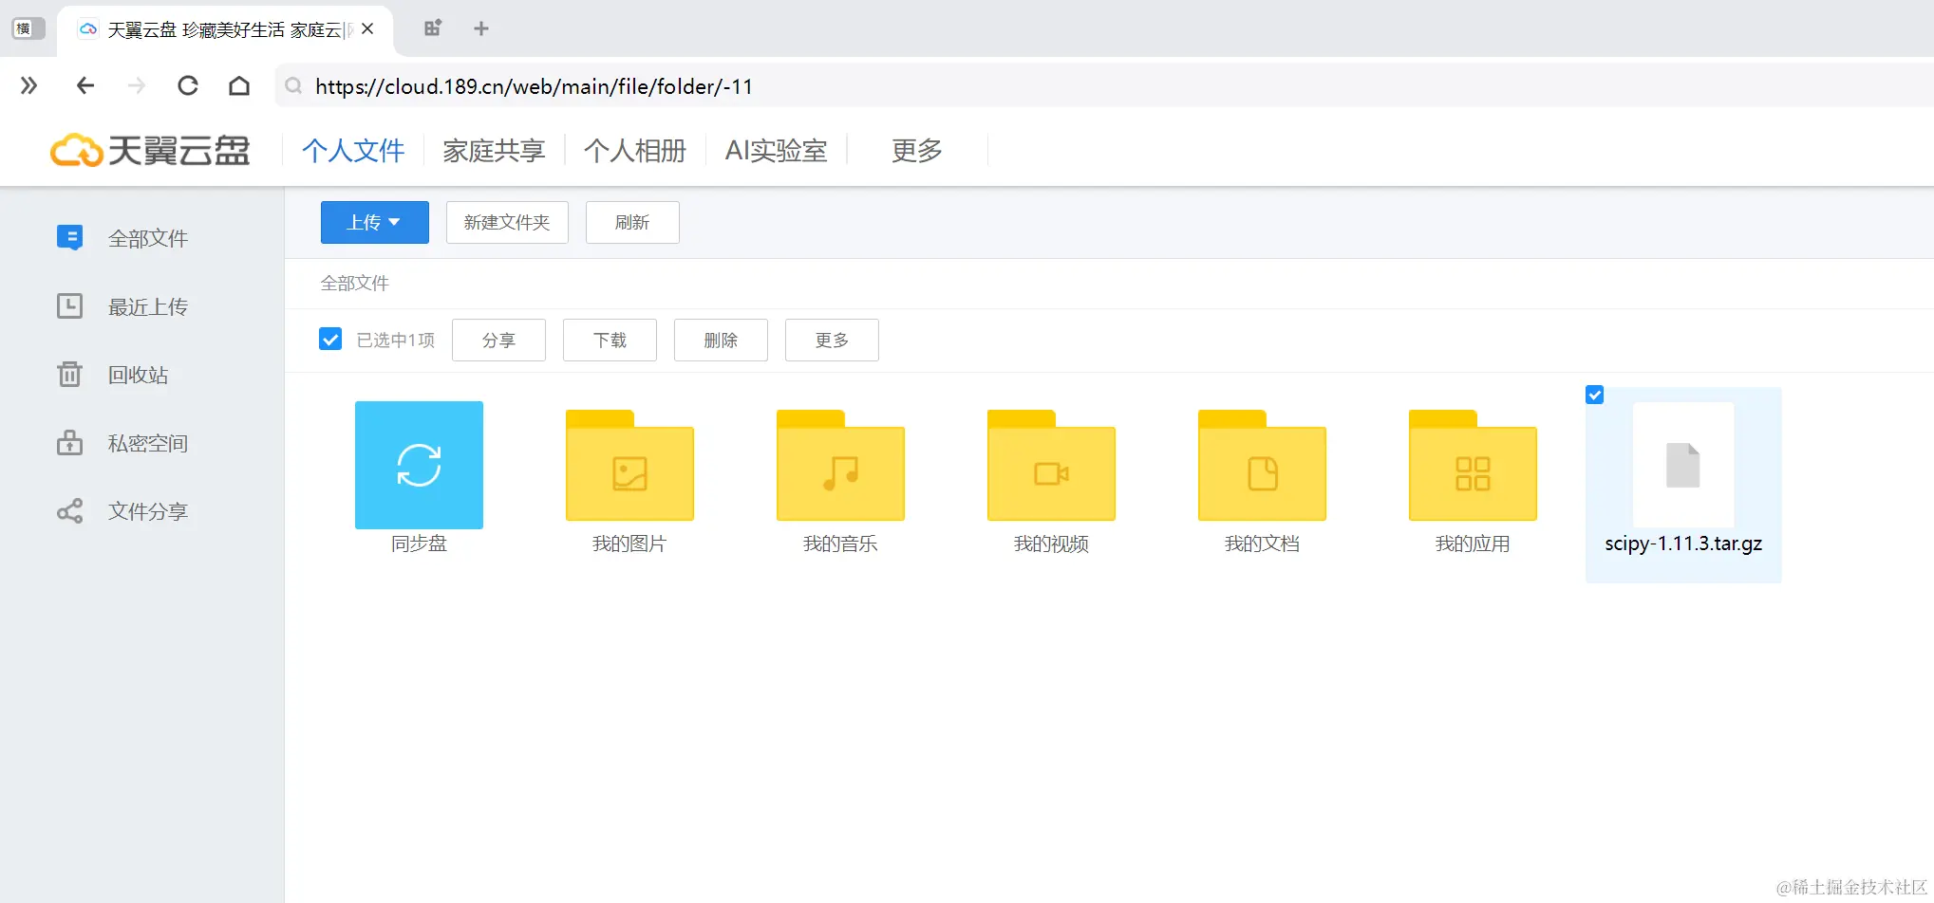Click the 我的视频 folder name
The image size is (1934, 903).
1051,544
